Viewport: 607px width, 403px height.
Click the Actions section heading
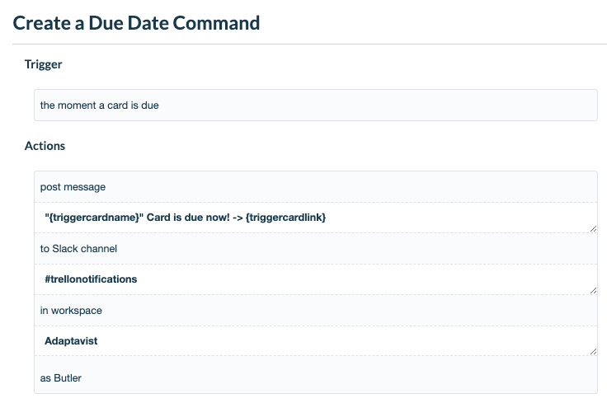pos(45,146)
